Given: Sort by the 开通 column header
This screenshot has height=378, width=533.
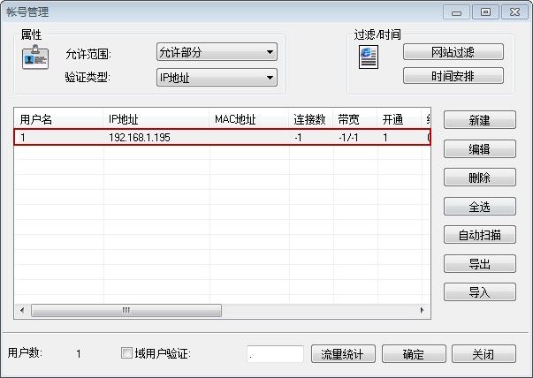Looking at the screenshot, I should (x=399, y=119).
